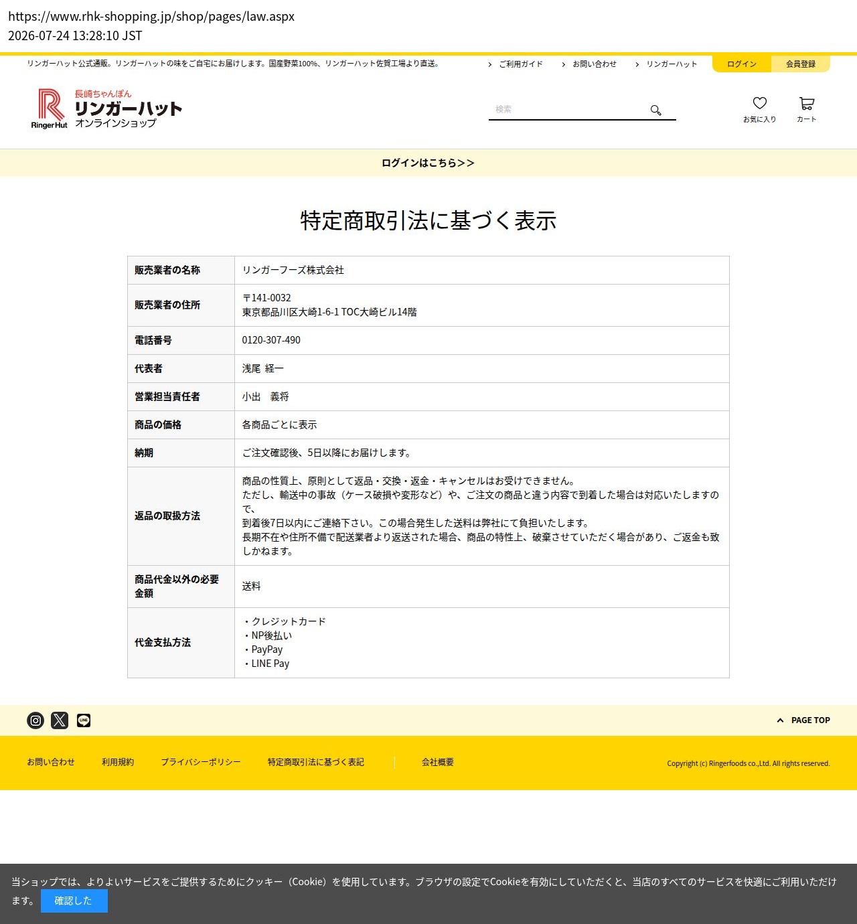Click the 各商品ごとに表示 cell
This screenshot has height=924, width=857.
click(481, 425)
